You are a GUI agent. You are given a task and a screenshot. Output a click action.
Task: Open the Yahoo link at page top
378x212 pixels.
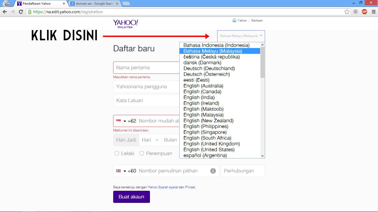[x=242, y=20]
